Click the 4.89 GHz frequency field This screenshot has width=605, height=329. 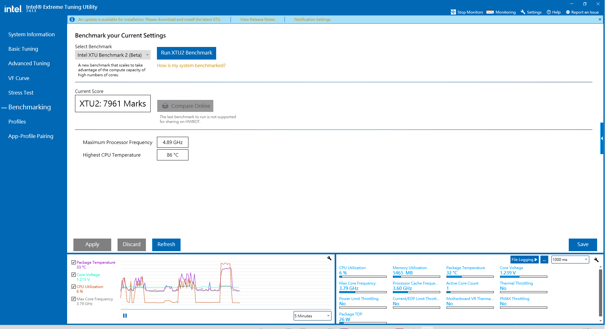click(x=173, y=142)
